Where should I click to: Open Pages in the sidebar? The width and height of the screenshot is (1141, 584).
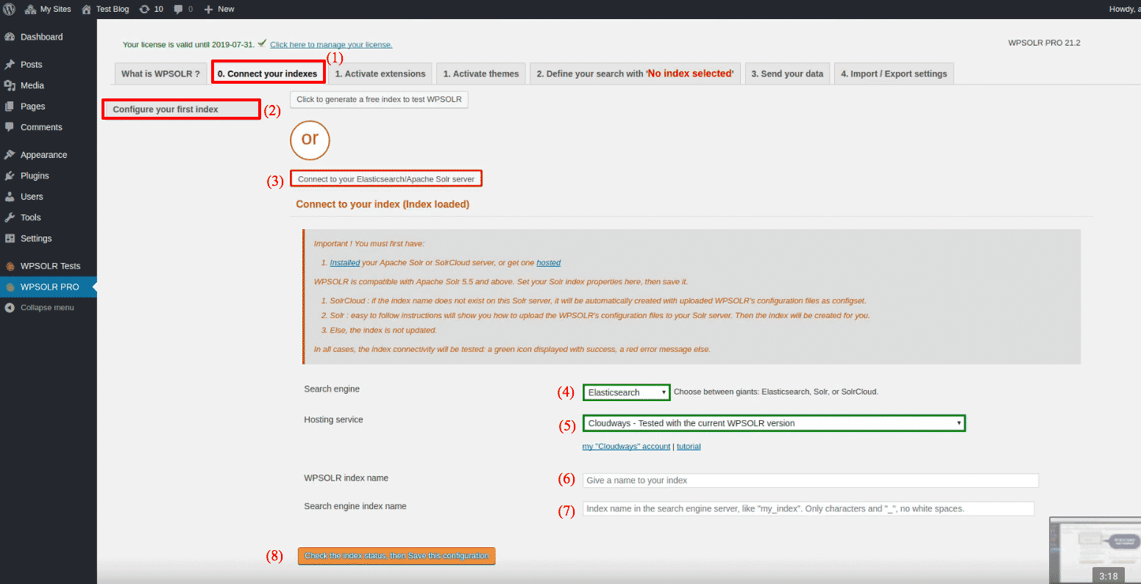pyautogui.click(x=49, y=107)
